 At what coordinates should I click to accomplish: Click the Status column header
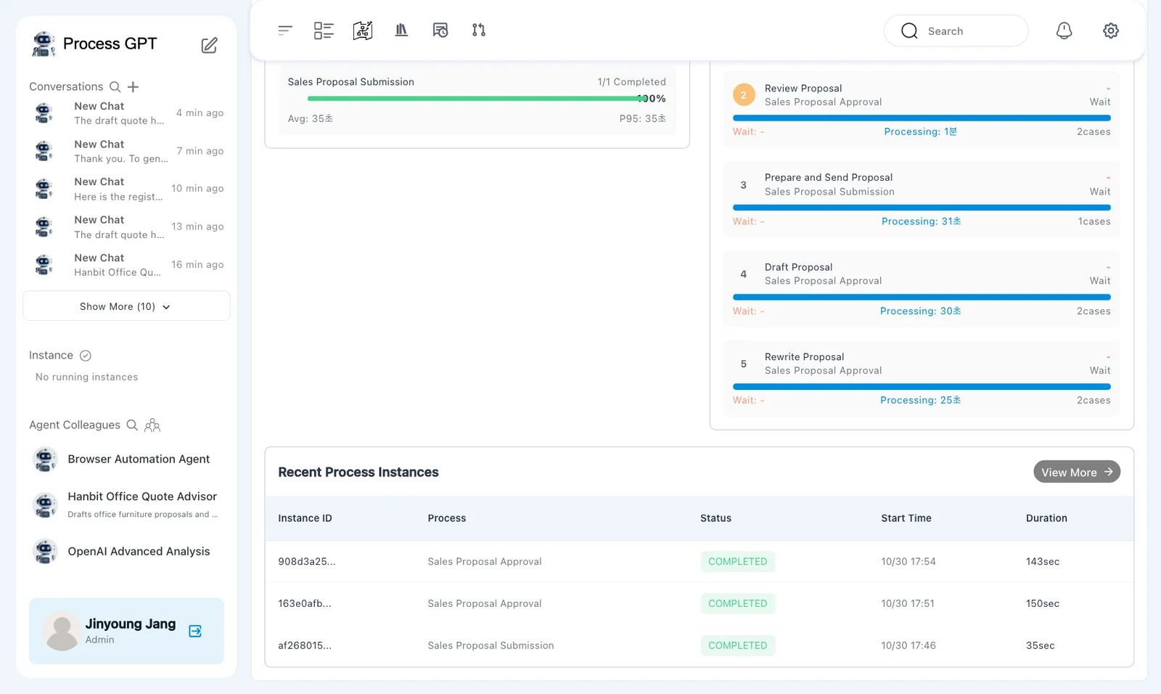point(715,518)
